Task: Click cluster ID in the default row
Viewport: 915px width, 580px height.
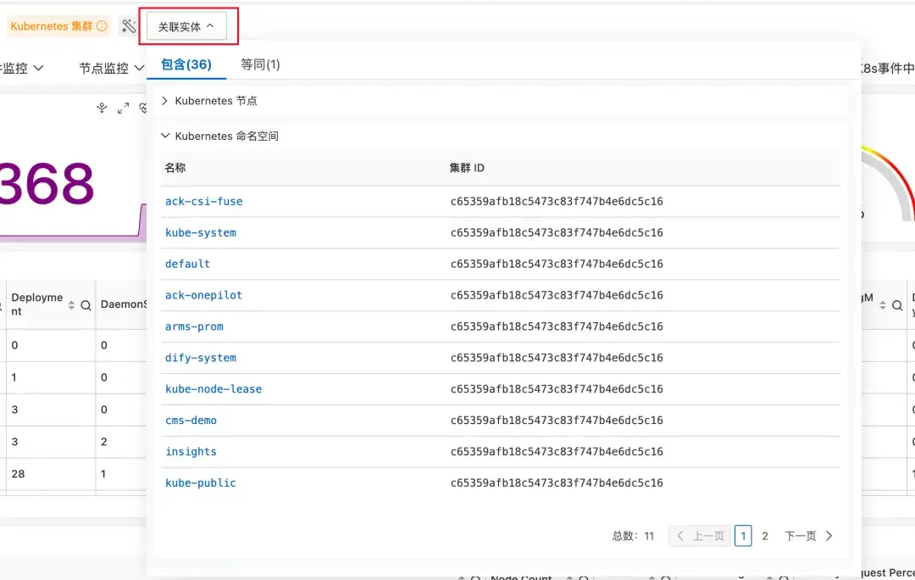Action: click(x=557, y=264)
